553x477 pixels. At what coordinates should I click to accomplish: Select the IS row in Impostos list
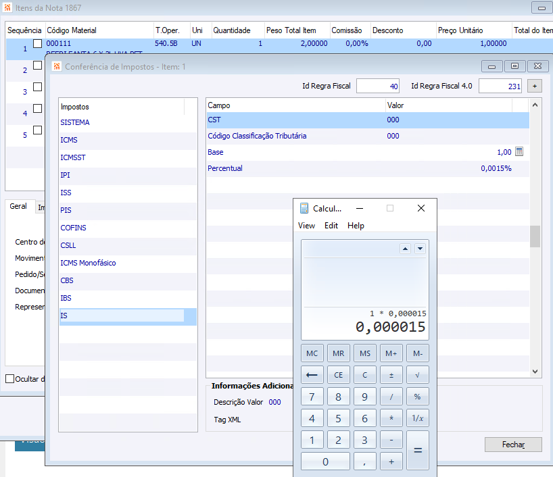pos(128,316)
